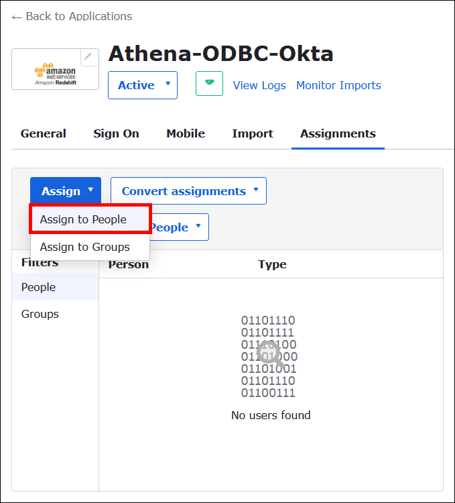This screenshot has width=455, height=503.
Task: Collapse the blue Assign dropdown button
Action: coord(66,191)
